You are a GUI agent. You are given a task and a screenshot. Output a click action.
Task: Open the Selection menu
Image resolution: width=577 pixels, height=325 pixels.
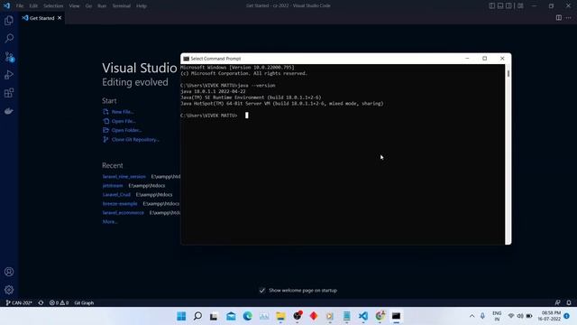tap(53, 6)
